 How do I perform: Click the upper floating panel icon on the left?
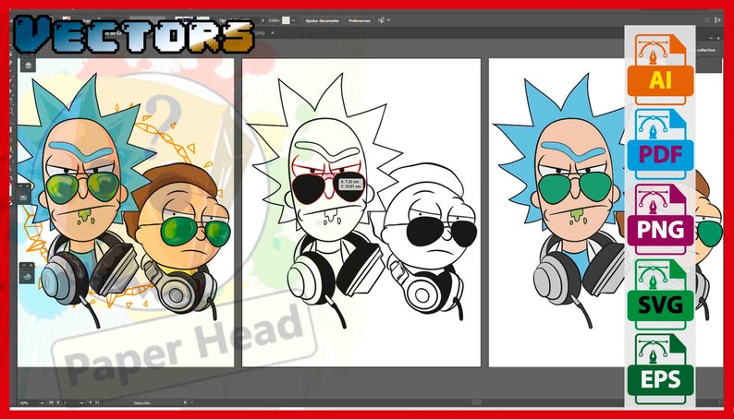click(24, 198)
